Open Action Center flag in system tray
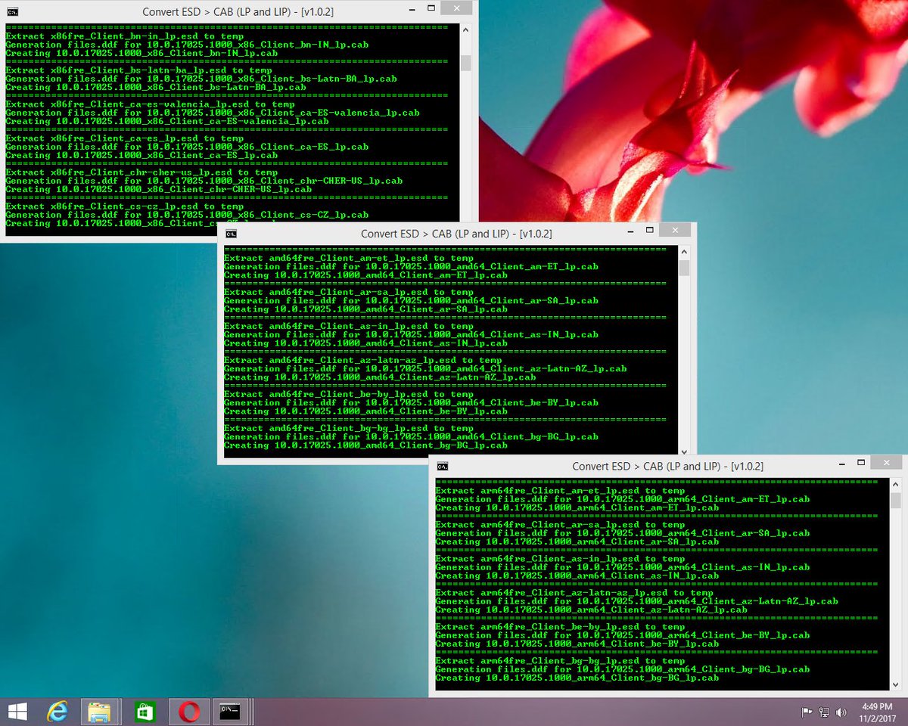The height and width of the screenshot is (726, 908). pos(807,712)
